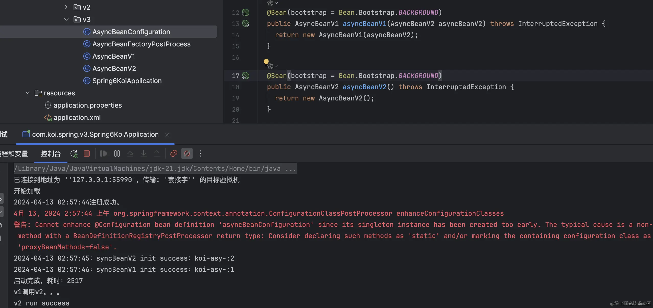Click the View Breakpoints icon
The image size is (653, 308).
(x=174, y=153)
